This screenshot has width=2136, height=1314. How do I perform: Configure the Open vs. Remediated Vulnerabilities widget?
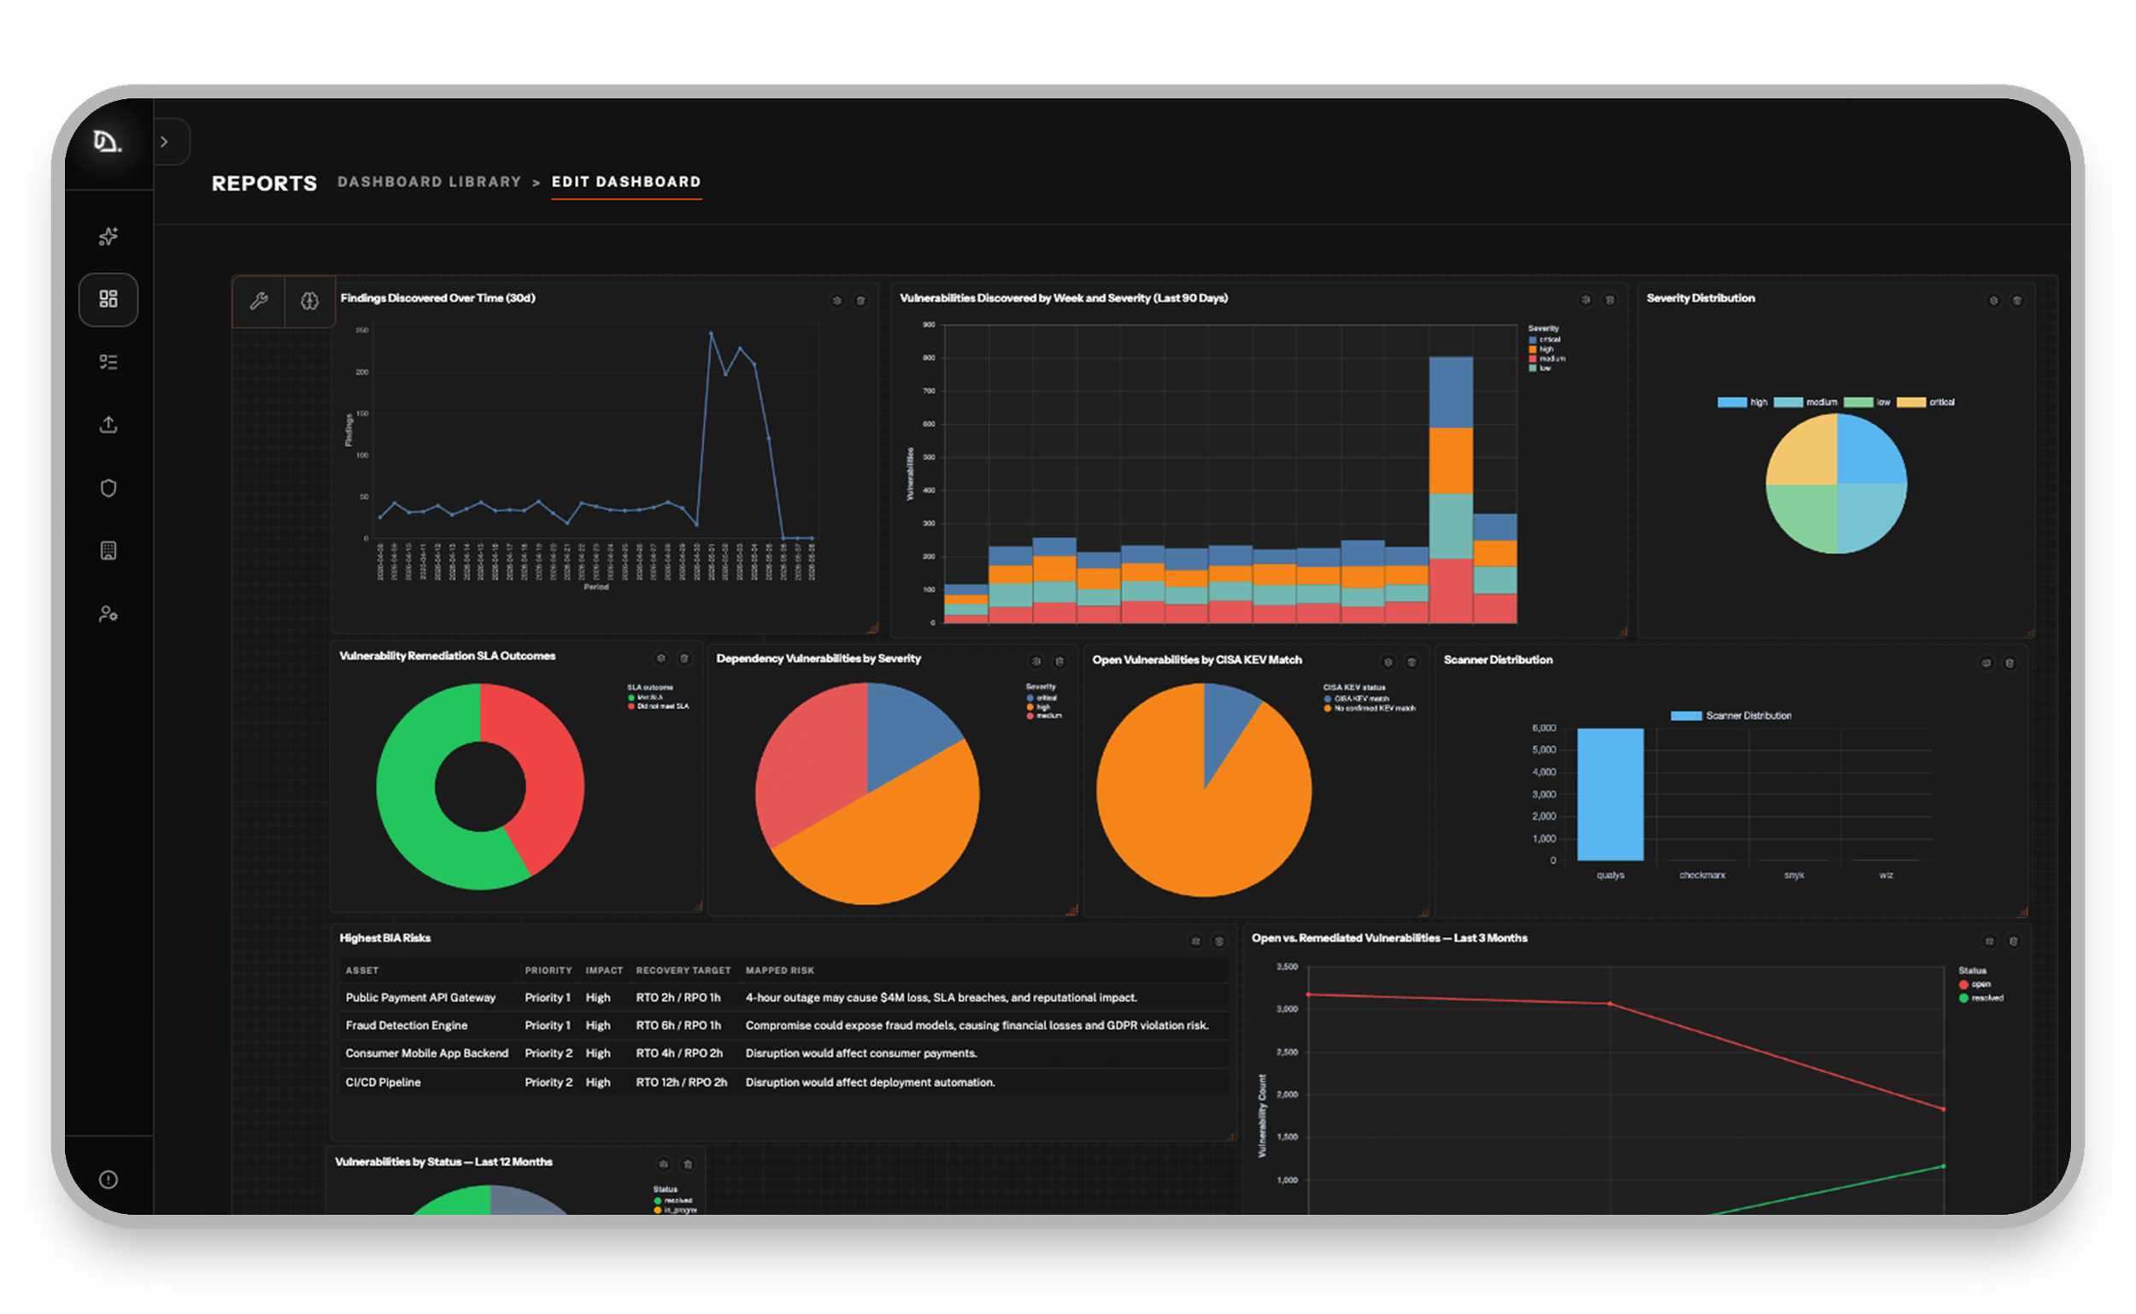[1988, 942]
